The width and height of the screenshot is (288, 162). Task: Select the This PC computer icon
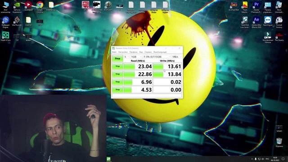coord(5,7)
